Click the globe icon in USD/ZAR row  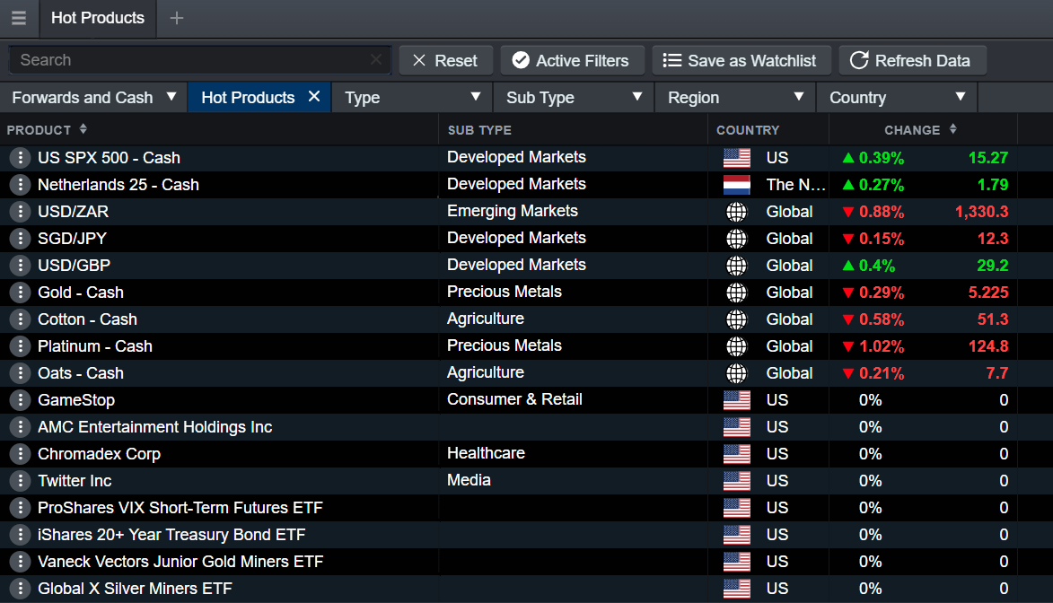tap(737, 212)
